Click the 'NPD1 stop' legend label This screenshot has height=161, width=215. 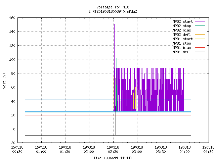(x=182, y=43)
